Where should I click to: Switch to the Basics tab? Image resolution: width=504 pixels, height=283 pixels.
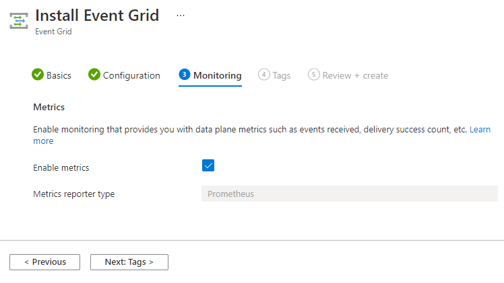click(59, 75)
